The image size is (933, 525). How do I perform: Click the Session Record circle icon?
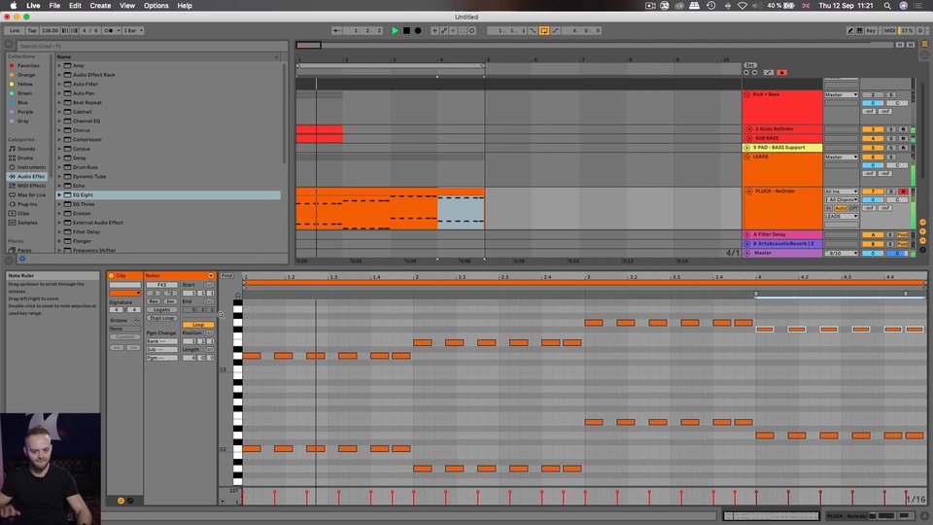click(472, 30)
